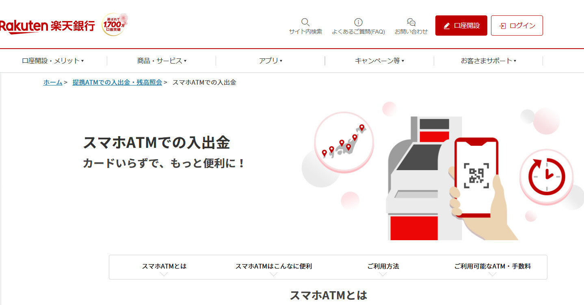The height and width of the screenshot is (305, 584).
Task: Click the chevron under ご利用方法
Action: 382,274
